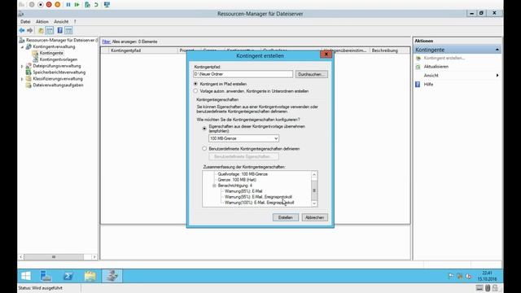Click the Revert arrow icon in VM toolbar

[96, 5]
